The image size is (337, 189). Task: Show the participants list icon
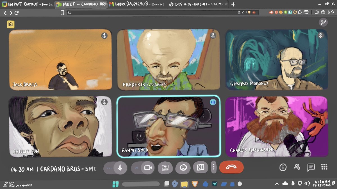pos(297,167)
